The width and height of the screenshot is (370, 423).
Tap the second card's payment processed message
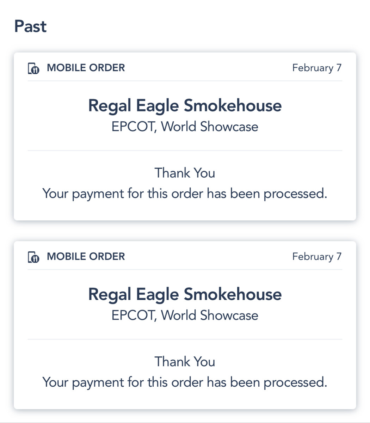point(185,382)
